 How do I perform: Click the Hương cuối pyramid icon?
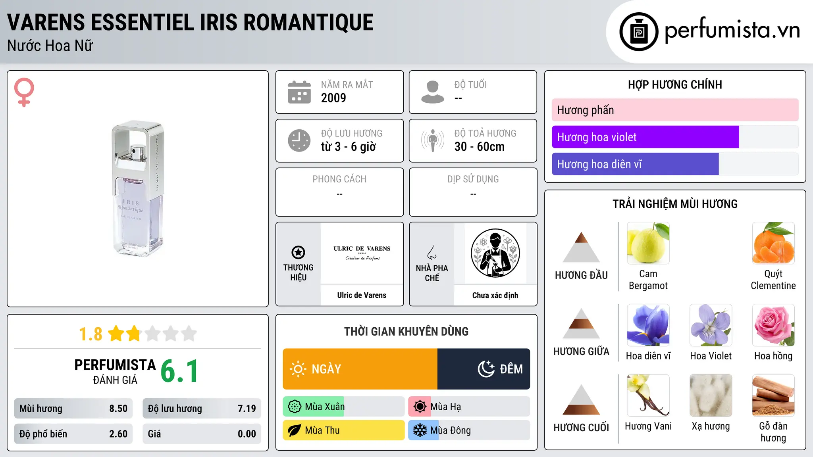[581, 399]
